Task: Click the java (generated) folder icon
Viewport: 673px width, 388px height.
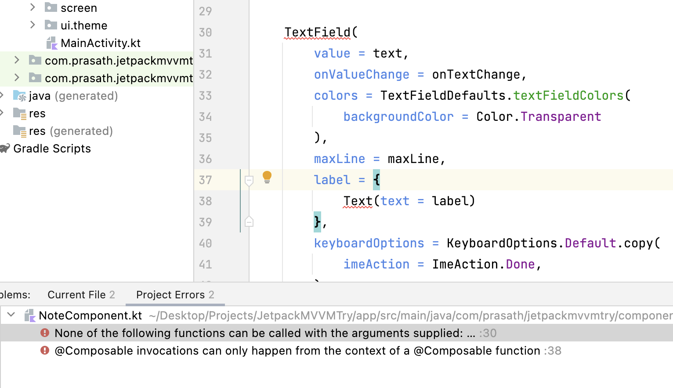Action: [x=20, y=96]
